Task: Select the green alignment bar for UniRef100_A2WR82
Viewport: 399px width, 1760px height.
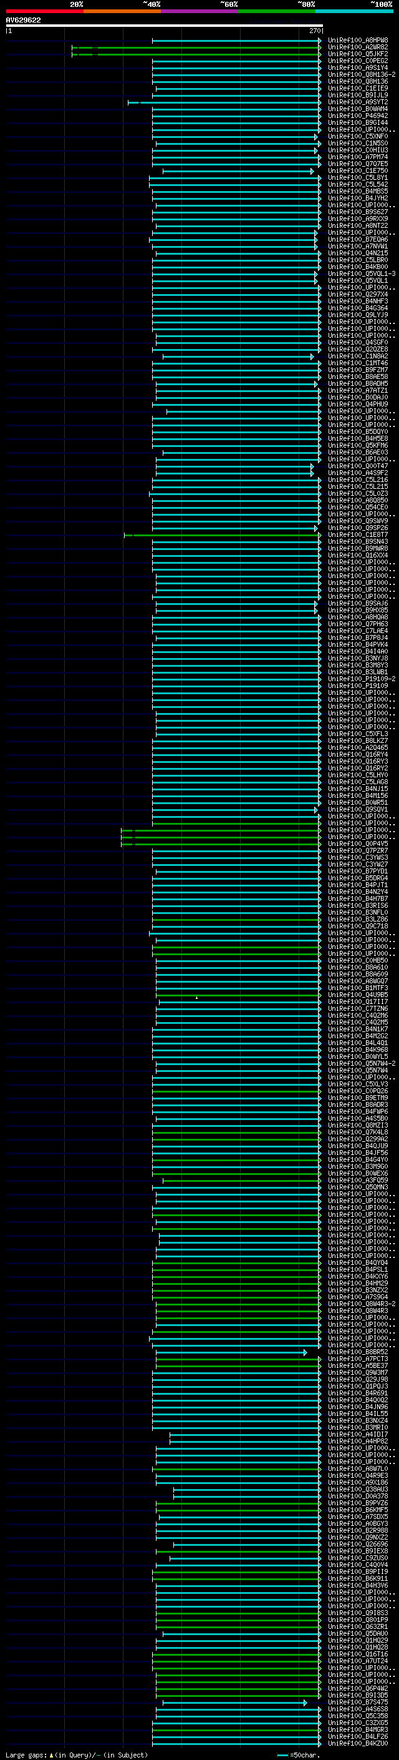Action: click(x=196, y=48)
